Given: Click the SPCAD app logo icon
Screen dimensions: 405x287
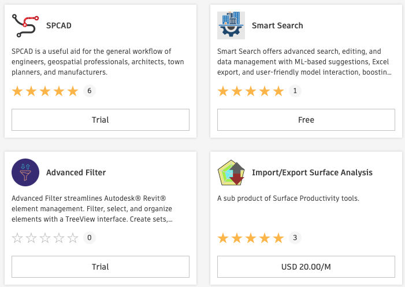Looking at the screenshot, I should click(x=25, y=25).
